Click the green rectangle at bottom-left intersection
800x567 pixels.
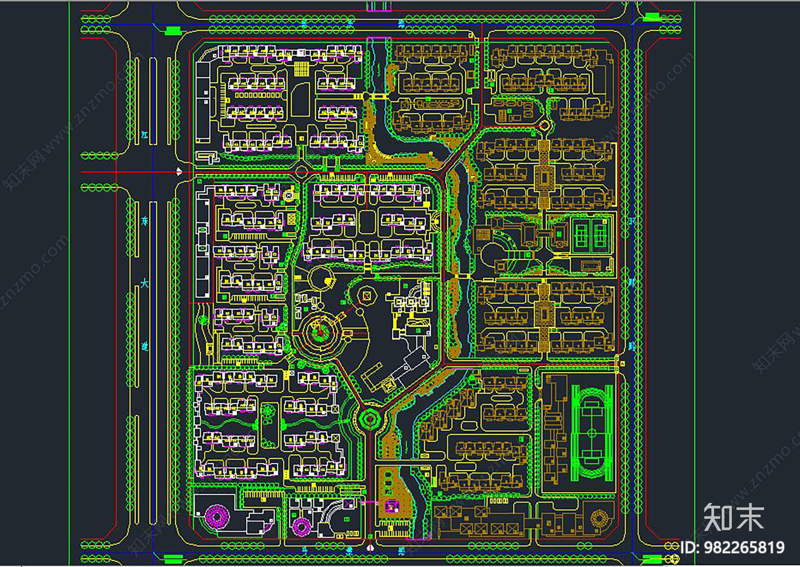[x=172, y=558]
